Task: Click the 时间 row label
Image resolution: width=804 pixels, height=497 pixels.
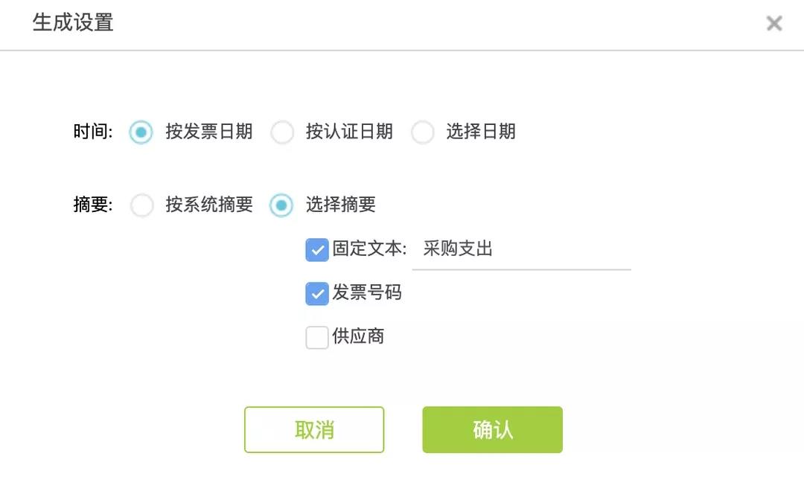Action: point(93,132)
